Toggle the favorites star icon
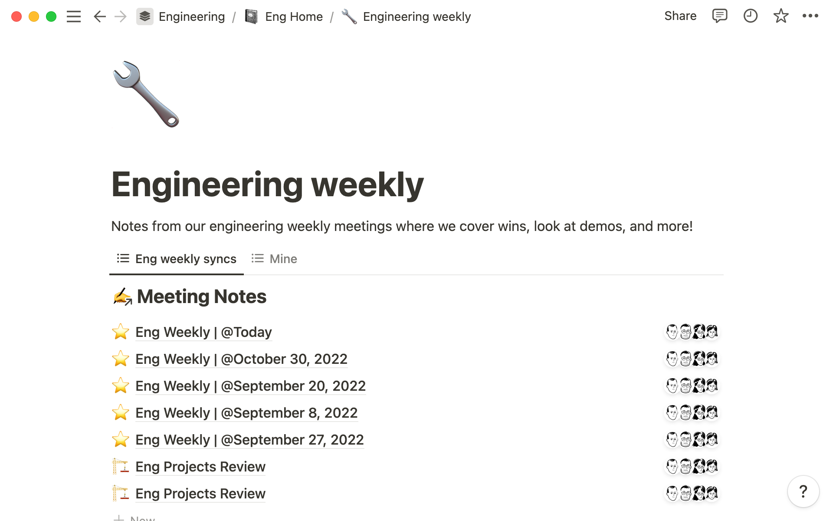 [780, 17]
